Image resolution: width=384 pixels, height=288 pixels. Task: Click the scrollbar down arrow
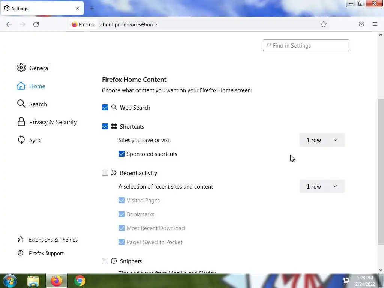(381, 270)
